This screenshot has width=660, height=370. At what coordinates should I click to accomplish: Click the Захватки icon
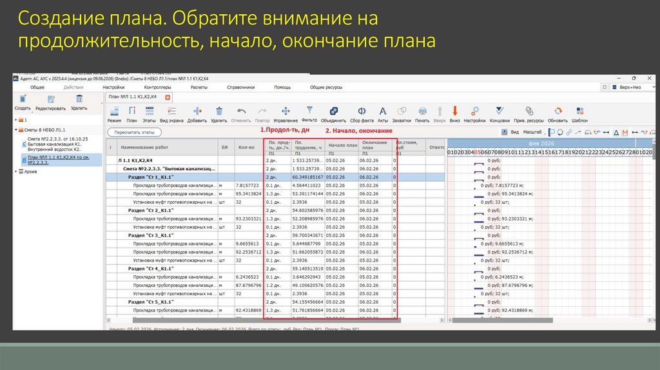402,111
